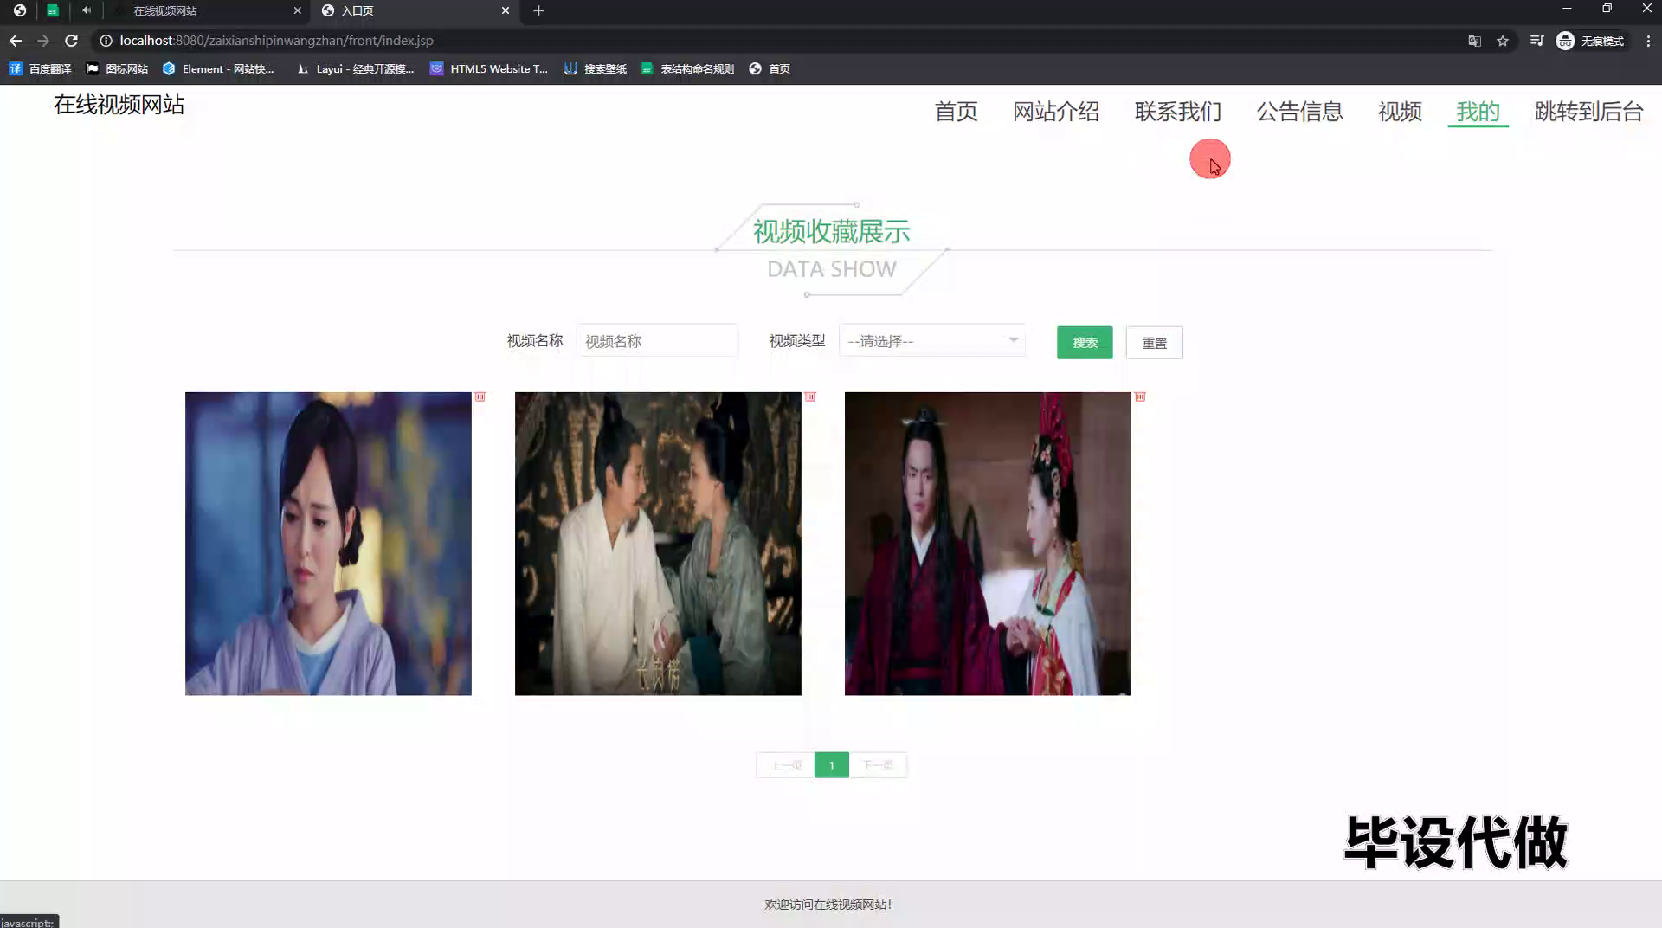The height and width of the screenshot is (928, 1662).
Task: Open the translate page icon in address bar
Action: 1474,41
